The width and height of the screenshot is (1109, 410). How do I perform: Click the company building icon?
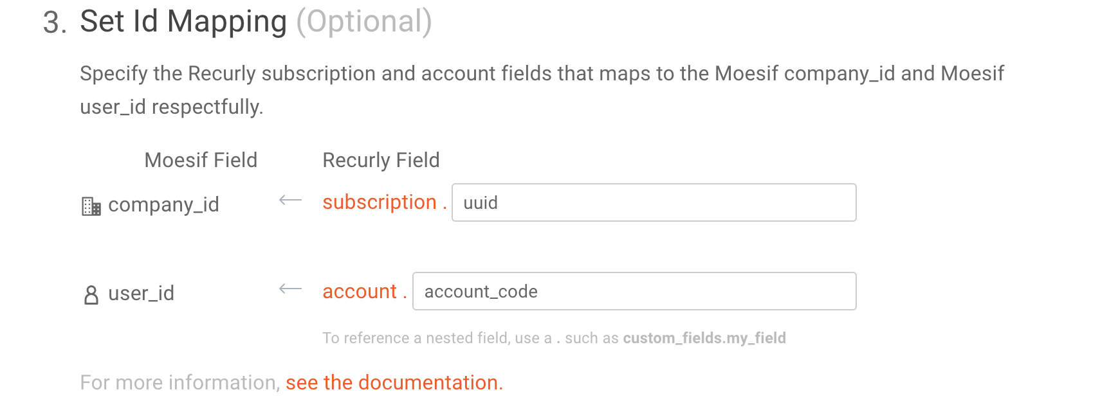pyautogui.click(x=91, y=206)
